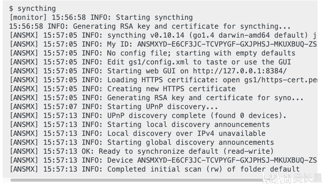Click the 'Local discovery over IPv4 unavailable' line
The image size is (323, 184).
137,134
